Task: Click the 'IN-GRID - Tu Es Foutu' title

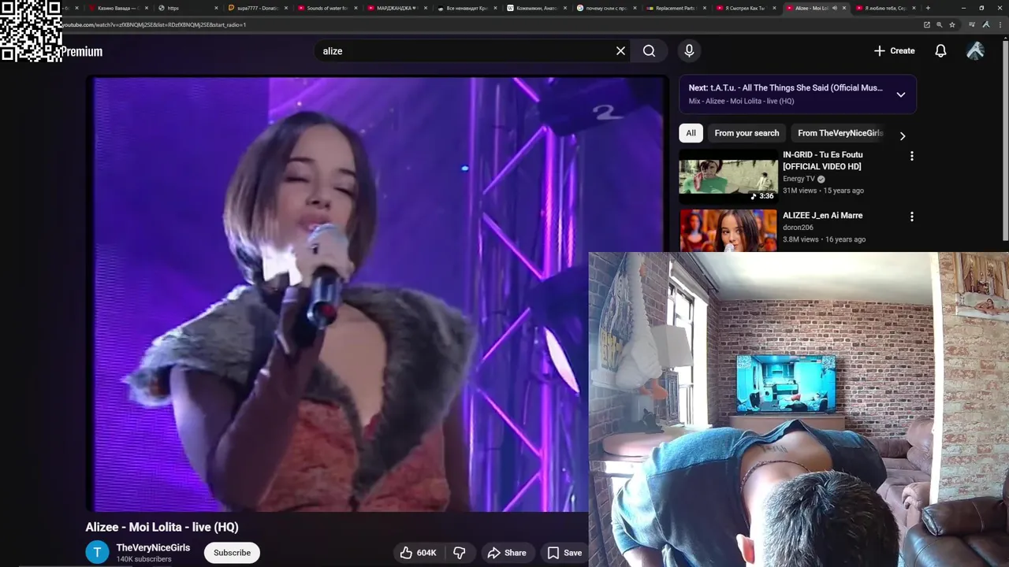Action: pos(822,161)
